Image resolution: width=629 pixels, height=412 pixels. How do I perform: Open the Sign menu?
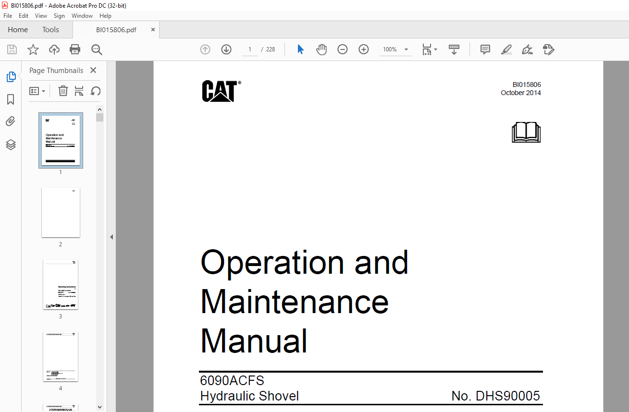[x=59, y=16]
